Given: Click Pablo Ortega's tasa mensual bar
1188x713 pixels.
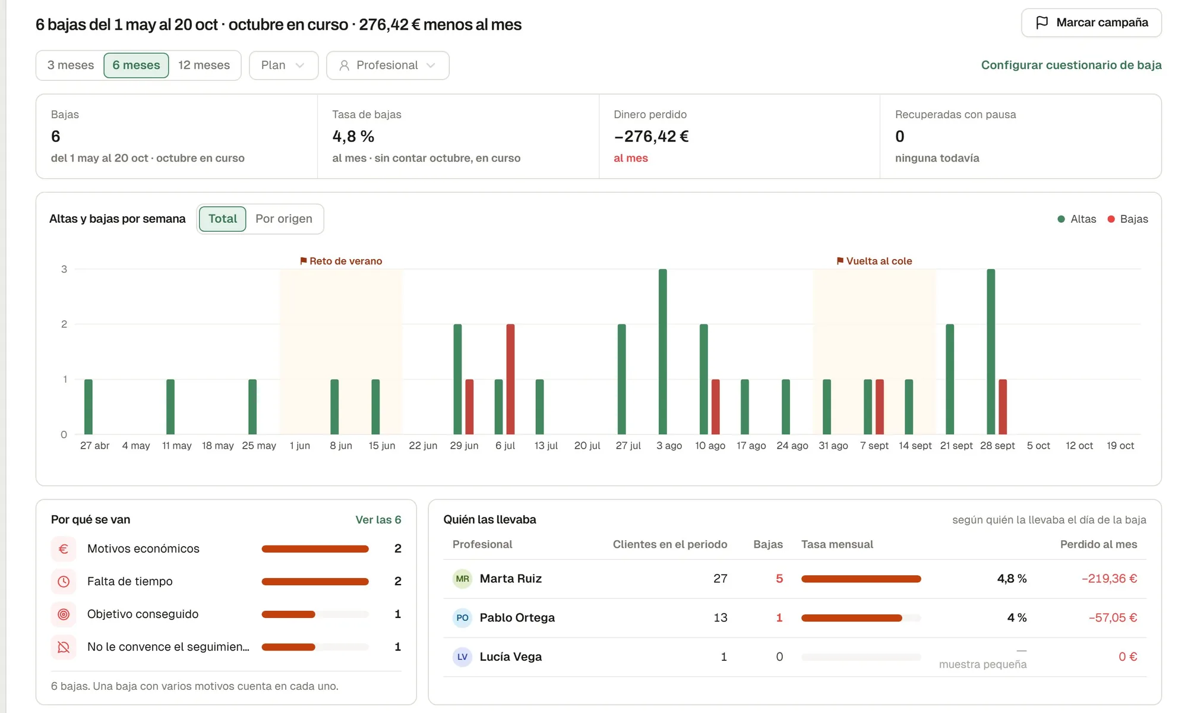Looking at the screenshot, I should 861,618.
